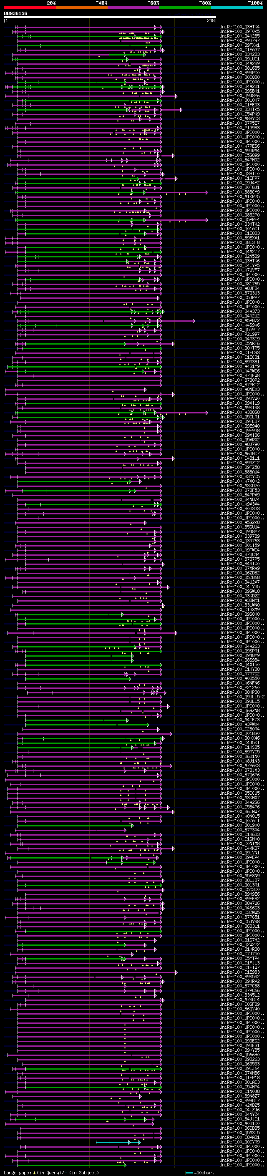Select hit UniRef100_P21997
This screenshot has height=1176, width=267.
(239, 334)
